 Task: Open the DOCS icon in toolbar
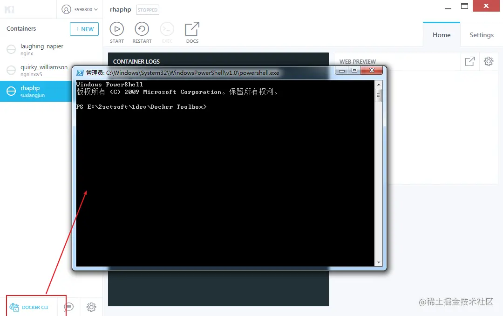[x=192, y=29]
